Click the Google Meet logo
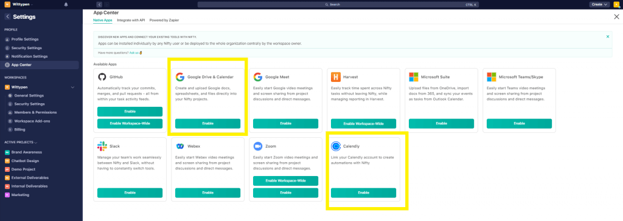 click(x=258, y=77)
